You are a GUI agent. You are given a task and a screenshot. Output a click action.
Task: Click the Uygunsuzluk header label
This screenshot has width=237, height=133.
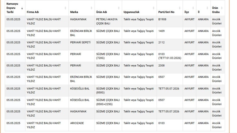pyautogui.click(x=131, y=12)
